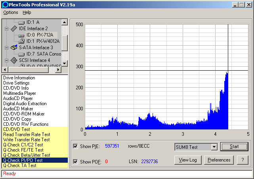This screenshot has width=254, height=179.
Task: Select CD/DVD Test
Action: pos(34,129)
